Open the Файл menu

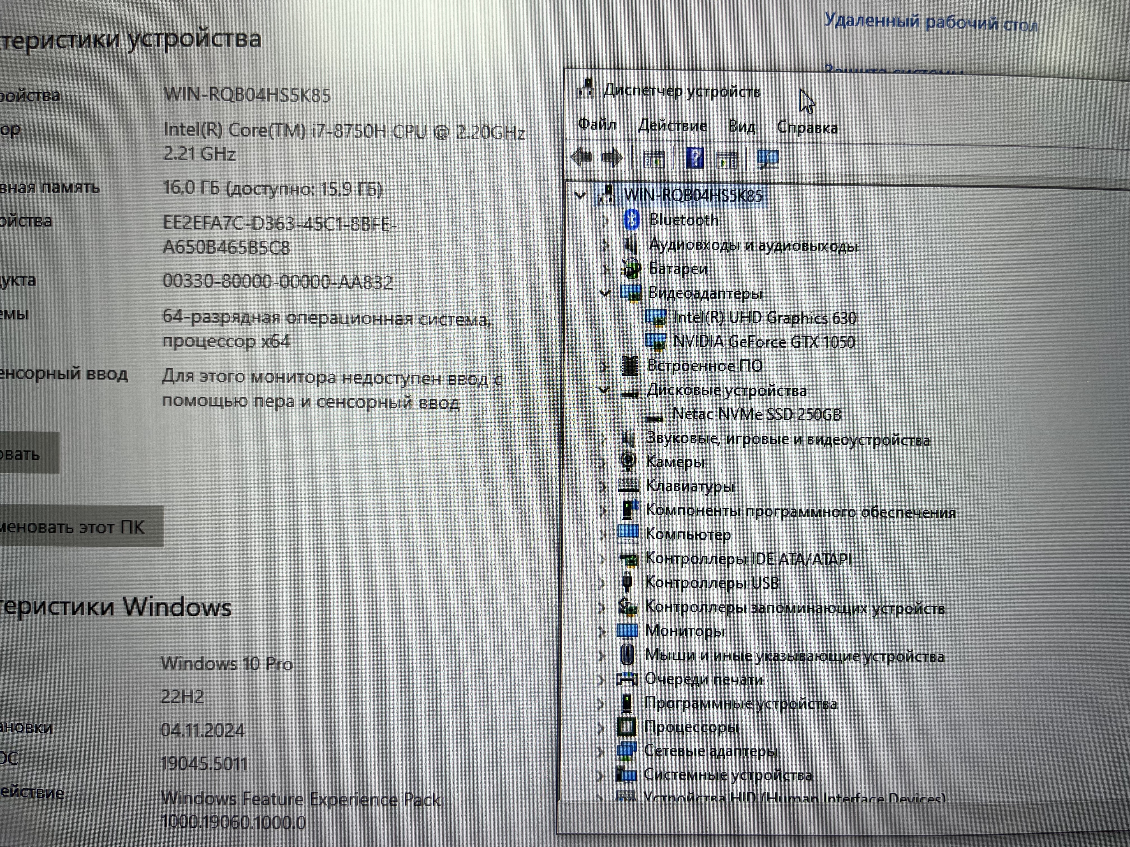point(597,124)
